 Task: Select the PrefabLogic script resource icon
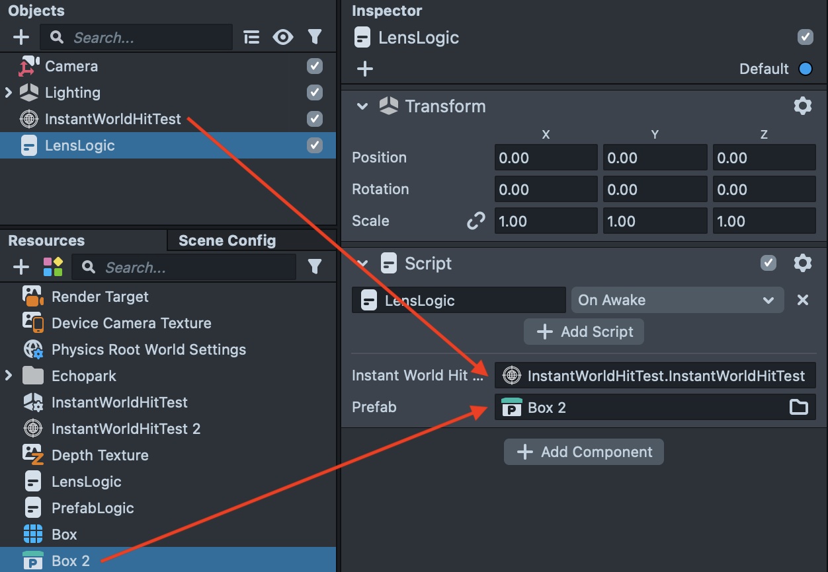coord(32,508)
